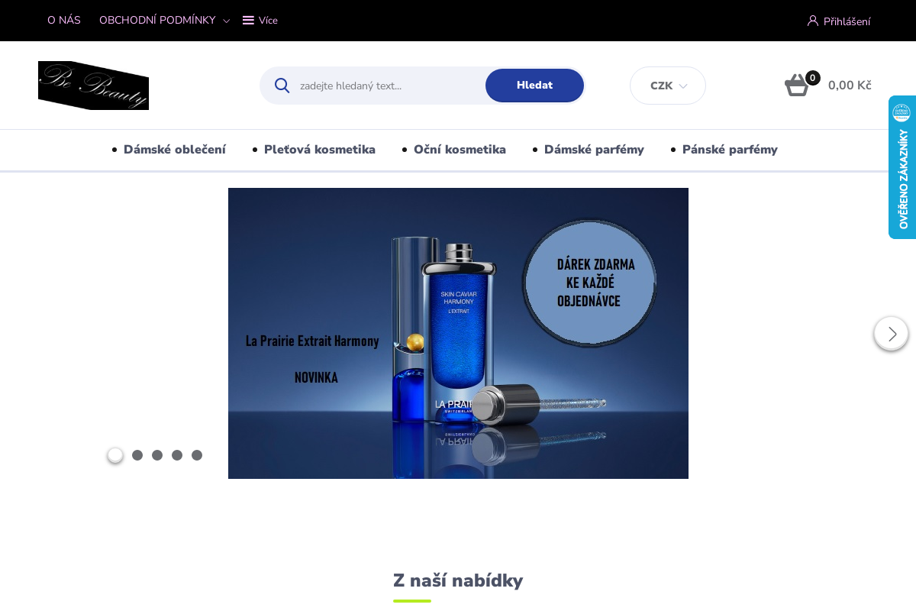Click the Hledat search button
Screen dimensions: 916x611
[x=534, y=86]
